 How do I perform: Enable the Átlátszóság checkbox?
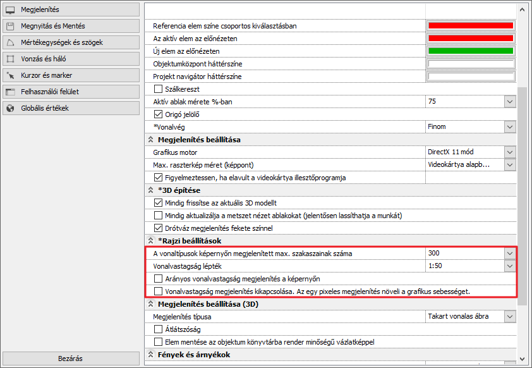click(x=158, y=329)
